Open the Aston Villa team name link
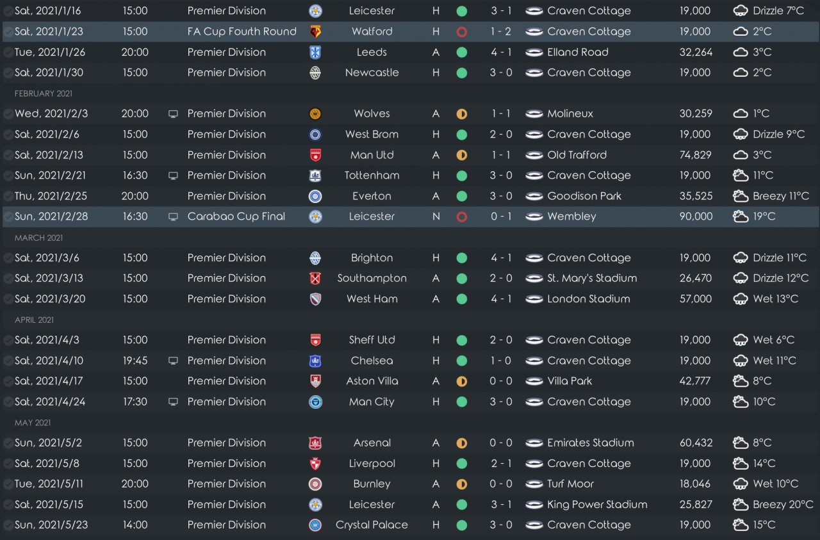The height and width of the screenshot is (540, 820). (372, 381)
